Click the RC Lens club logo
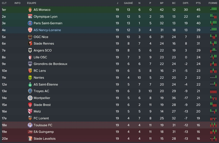Image resolution: width=219 pixels, height=143 pixels. (30, 71)
